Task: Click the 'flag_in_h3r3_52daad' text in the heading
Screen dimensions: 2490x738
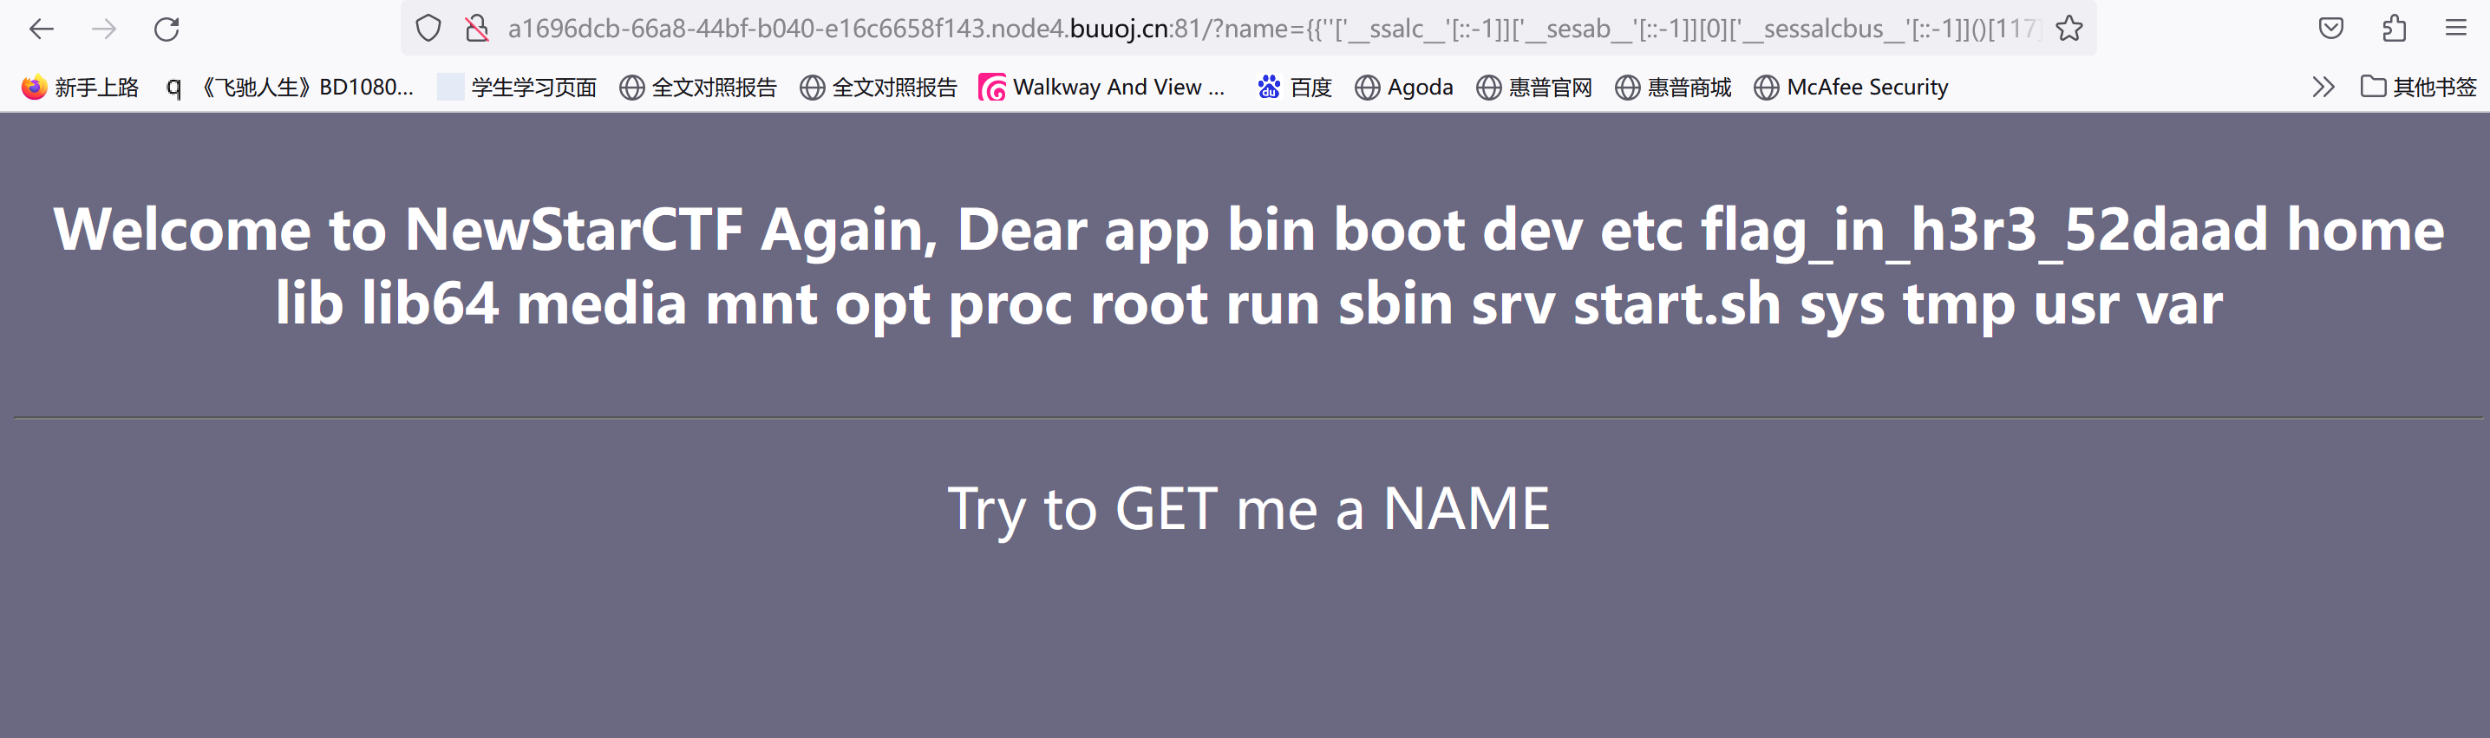Action: click(1984, 230)
